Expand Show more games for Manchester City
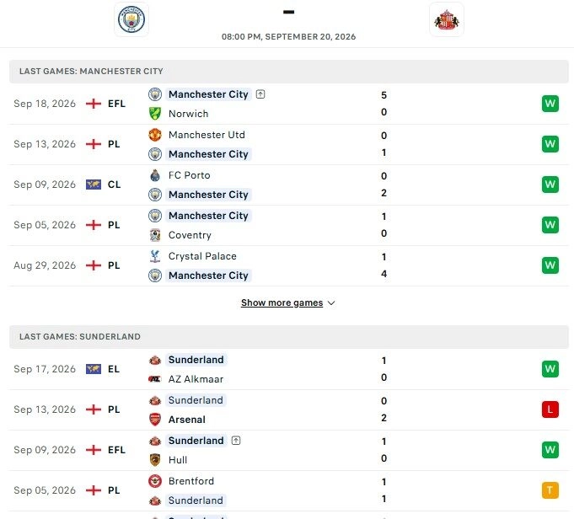The height and width of the screenshot is (519, 574). tap(282, 302)
